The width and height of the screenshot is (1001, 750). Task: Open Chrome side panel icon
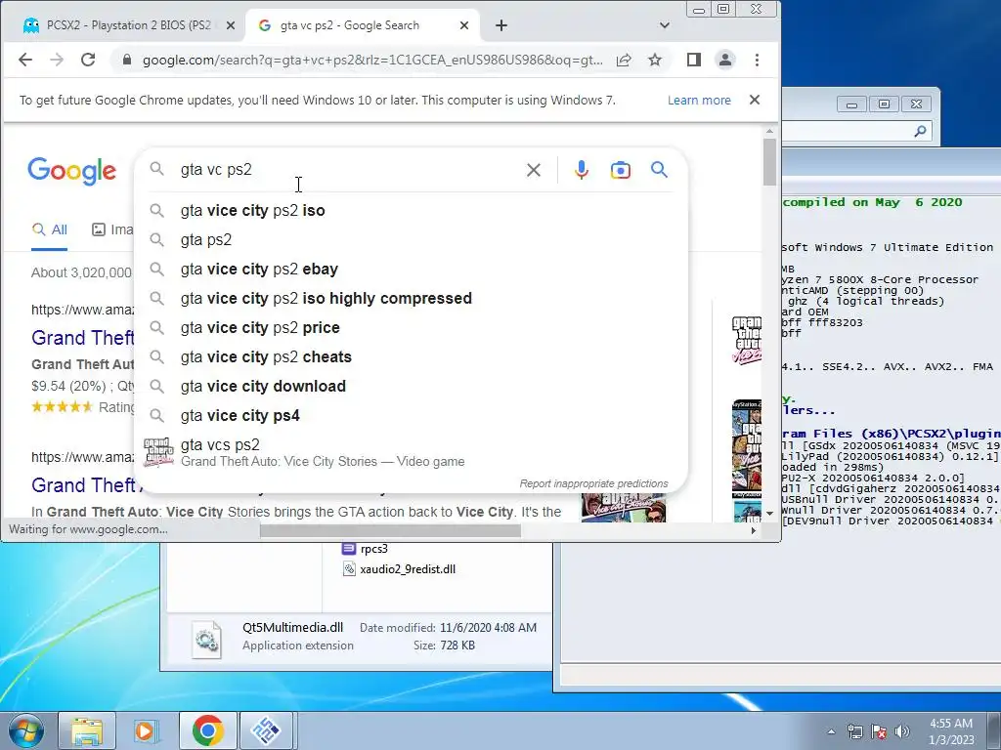pos(694,60)
